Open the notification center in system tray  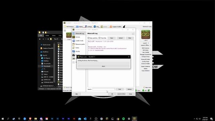(212, 119)
